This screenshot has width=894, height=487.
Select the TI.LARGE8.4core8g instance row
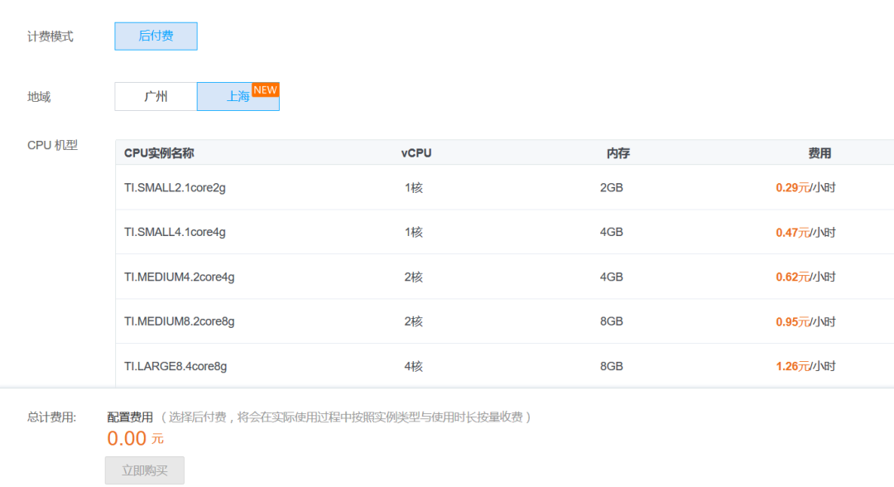click(x=175, y=366)
